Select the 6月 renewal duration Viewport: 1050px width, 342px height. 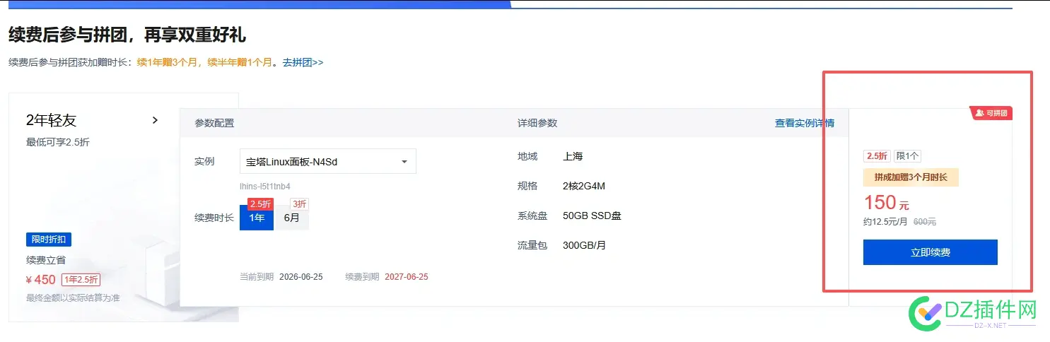(x=291, y=218)
